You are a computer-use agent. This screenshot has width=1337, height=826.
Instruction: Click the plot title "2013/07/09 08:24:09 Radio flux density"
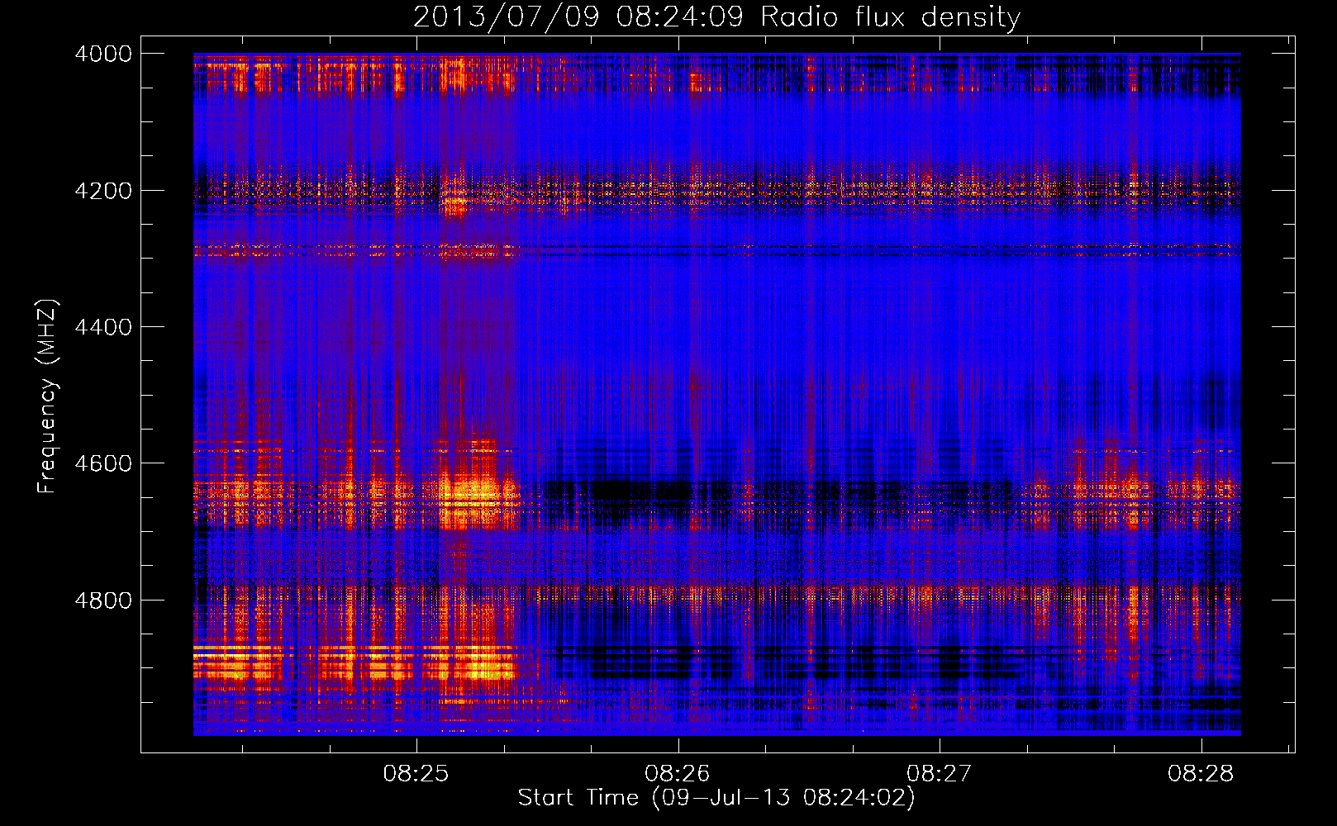click(x=716, y=17)
